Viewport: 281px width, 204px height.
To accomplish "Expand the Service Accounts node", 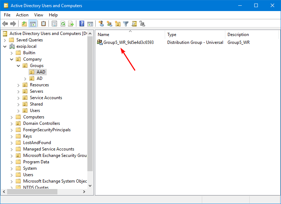I will [x=19, y=98].
